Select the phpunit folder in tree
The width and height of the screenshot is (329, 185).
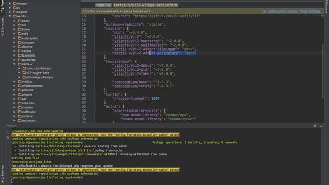(x=27, y=95)
